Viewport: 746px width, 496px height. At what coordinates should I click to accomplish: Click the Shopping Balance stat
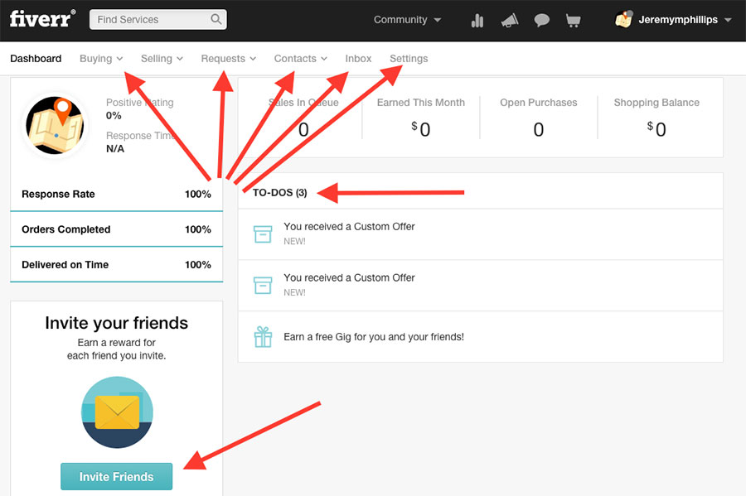(656, 118)
